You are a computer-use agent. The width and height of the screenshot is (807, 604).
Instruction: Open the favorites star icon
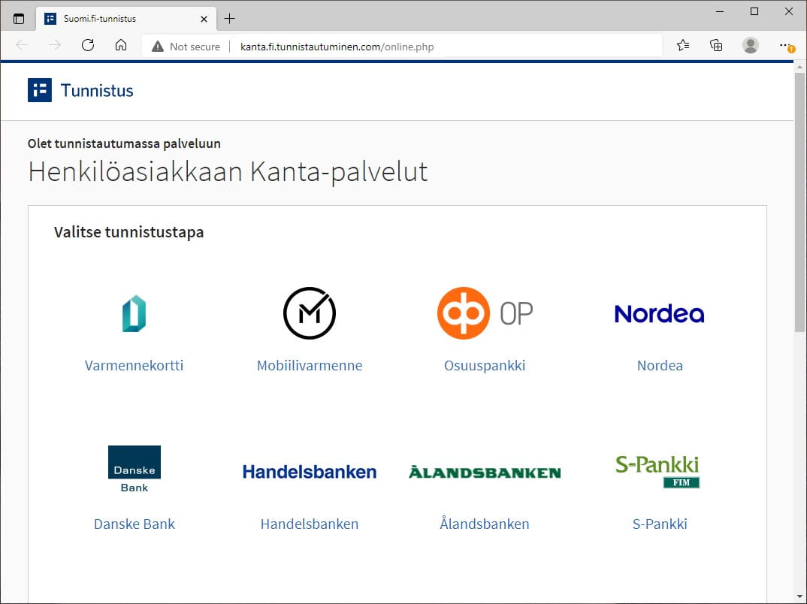pos(683,46)
